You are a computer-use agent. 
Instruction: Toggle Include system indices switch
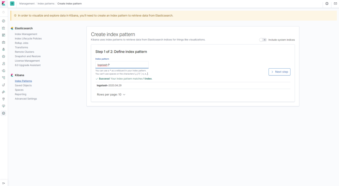coord(263,40)
